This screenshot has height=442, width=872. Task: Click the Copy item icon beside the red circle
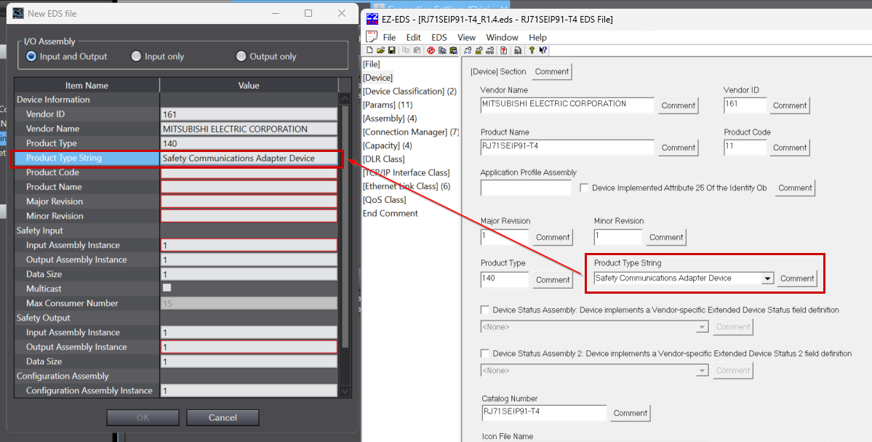coord(442,51)
